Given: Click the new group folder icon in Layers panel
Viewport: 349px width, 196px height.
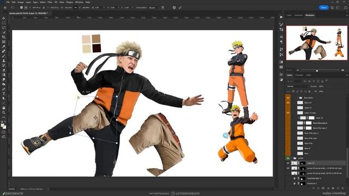Looking at the screenshot, I should [333, 188].
